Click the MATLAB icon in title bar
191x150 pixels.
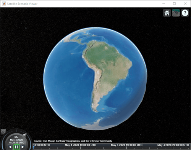[4, 4]
